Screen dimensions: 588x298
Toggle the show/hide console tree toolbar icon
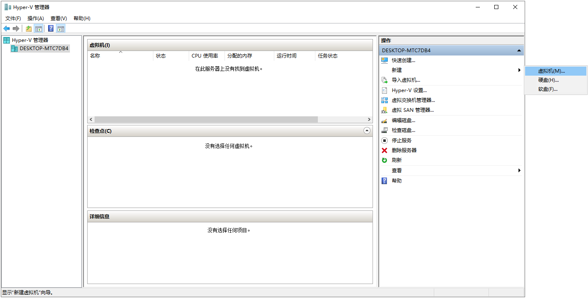39,28
